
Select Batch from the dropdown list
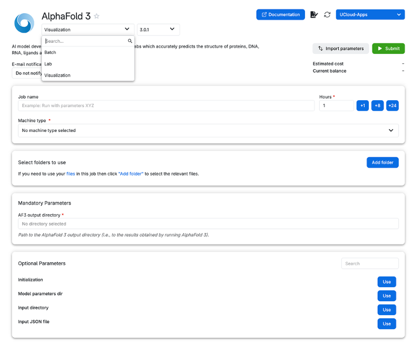point(88,52)
